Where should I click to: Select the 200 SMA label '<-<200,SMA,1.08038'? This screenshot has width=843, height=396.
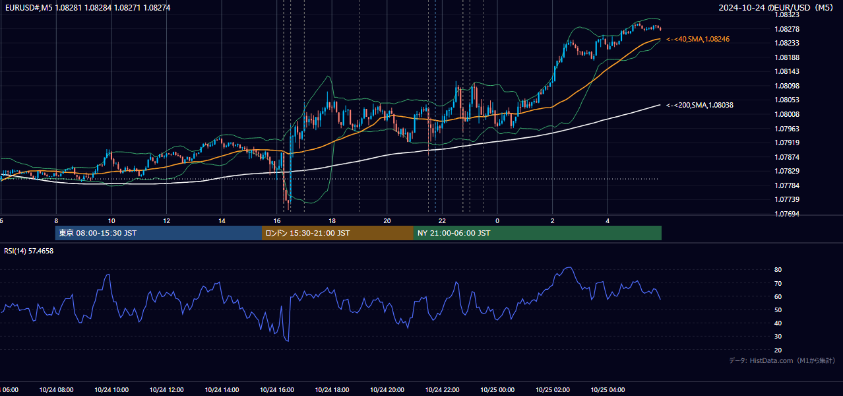pyautogui.click(x=700, y=106)
